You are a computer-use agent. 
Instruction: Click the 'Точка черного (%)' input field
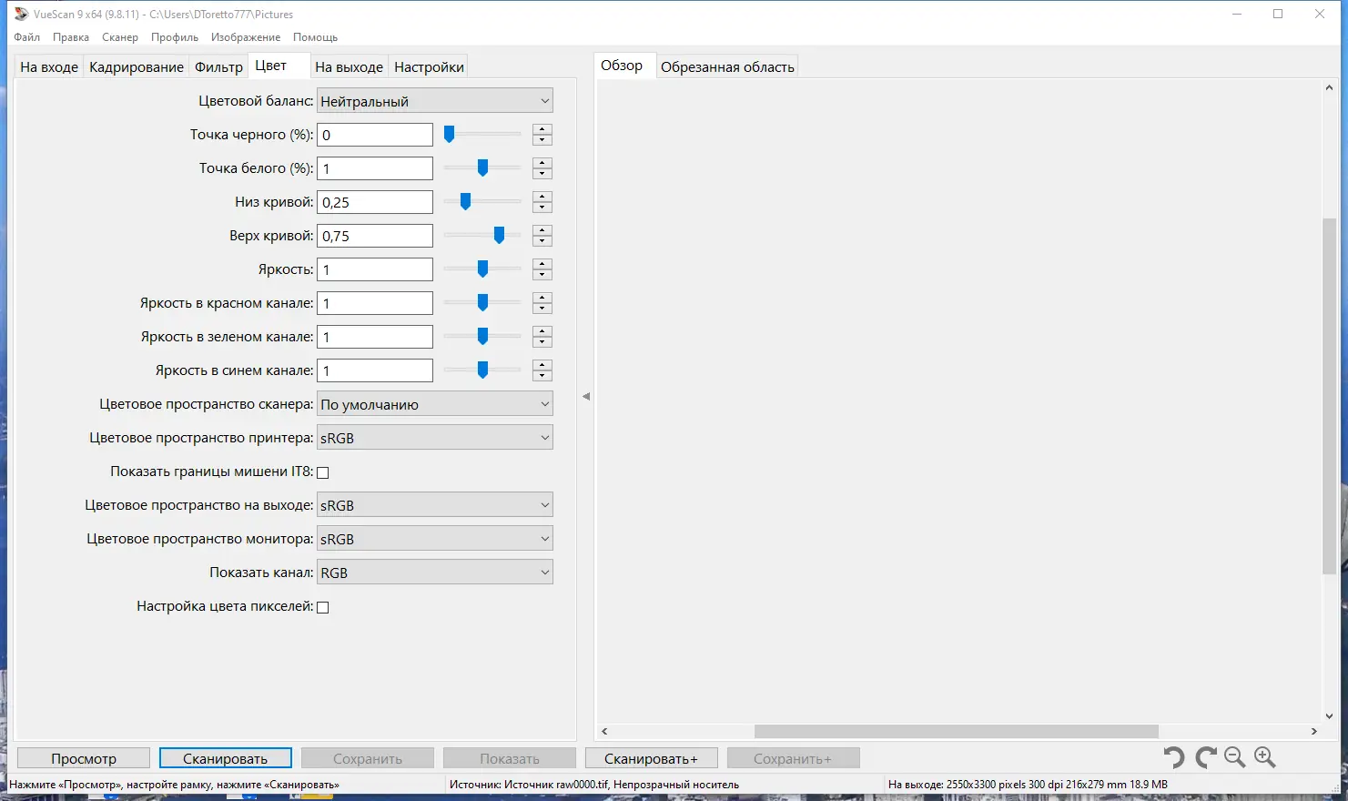(x=375, y=135)
